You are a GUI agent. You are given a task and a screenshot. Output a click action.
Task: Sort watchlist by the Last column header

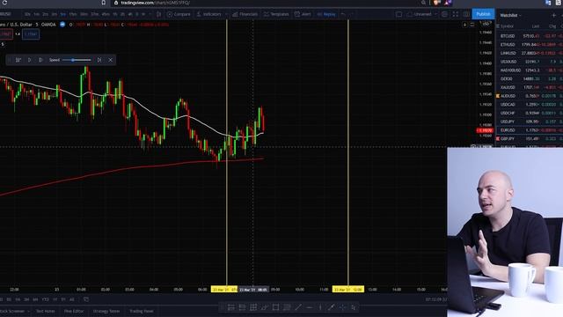point(536,26)
